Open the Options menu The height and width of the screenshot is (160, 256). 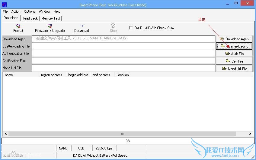pos(30,11)
